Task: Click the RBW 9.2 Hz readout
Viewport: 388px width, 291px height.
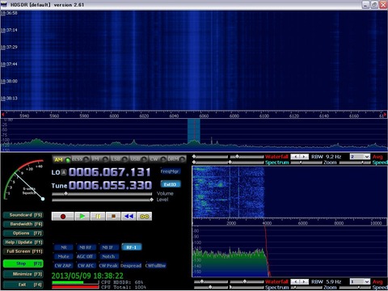Action: coord(326,157)
